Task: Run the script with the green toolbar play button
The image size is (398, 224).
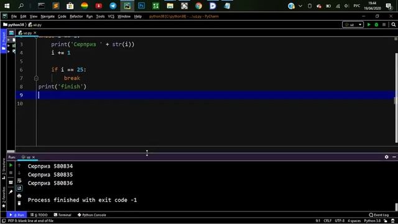Action: click(x=369, y=25)
